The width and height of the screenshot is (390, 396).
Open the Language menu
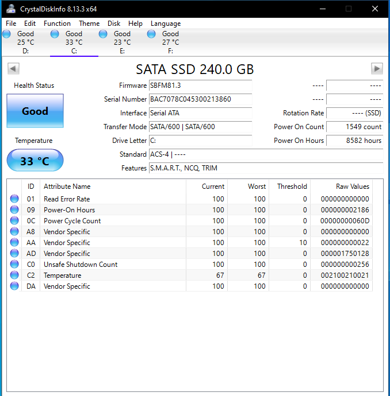click(x=166, y=24)
